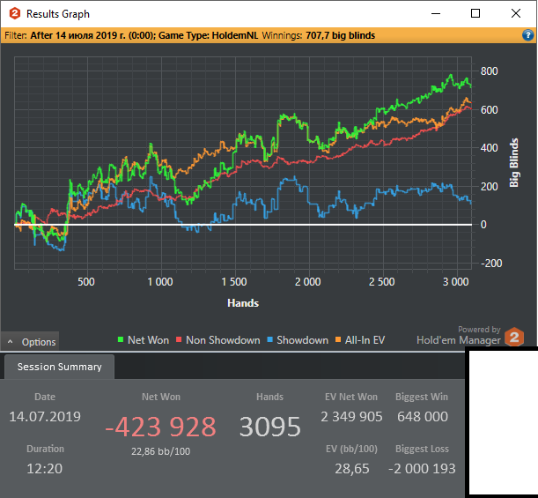This screenshot has width=538, height=498.
Task: Click the Hands count 3095
Action: pos(269,427)
